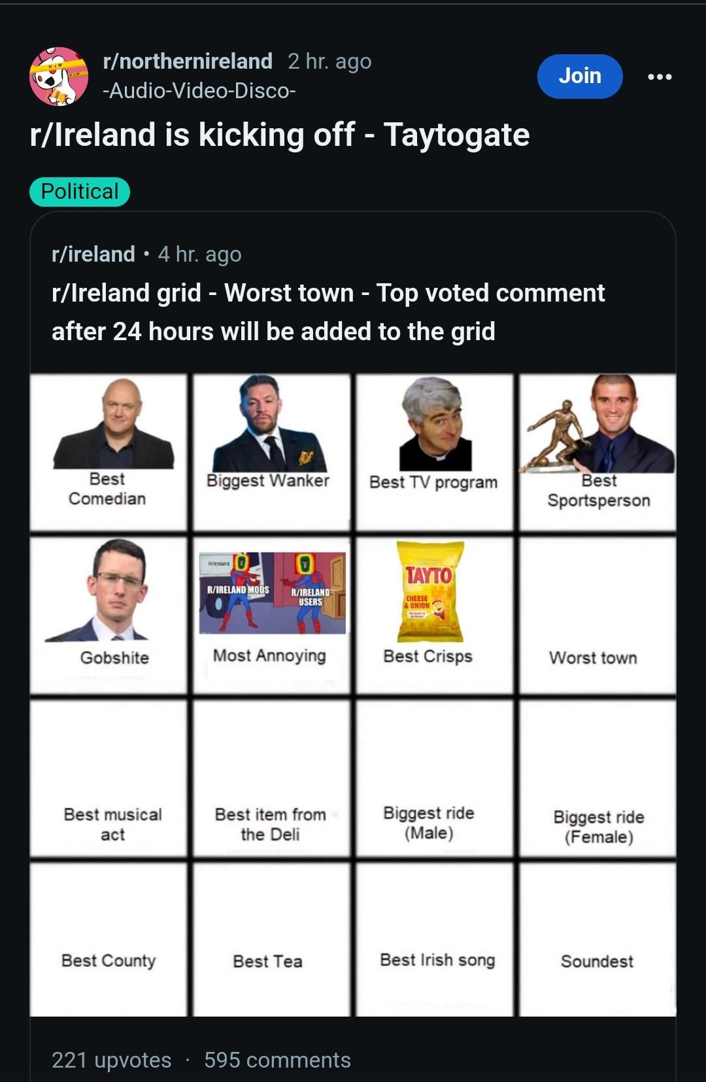Open the r/northernireland subreddit link
The height and width of the screenshot is (1082, 706).
click(188, 61)
